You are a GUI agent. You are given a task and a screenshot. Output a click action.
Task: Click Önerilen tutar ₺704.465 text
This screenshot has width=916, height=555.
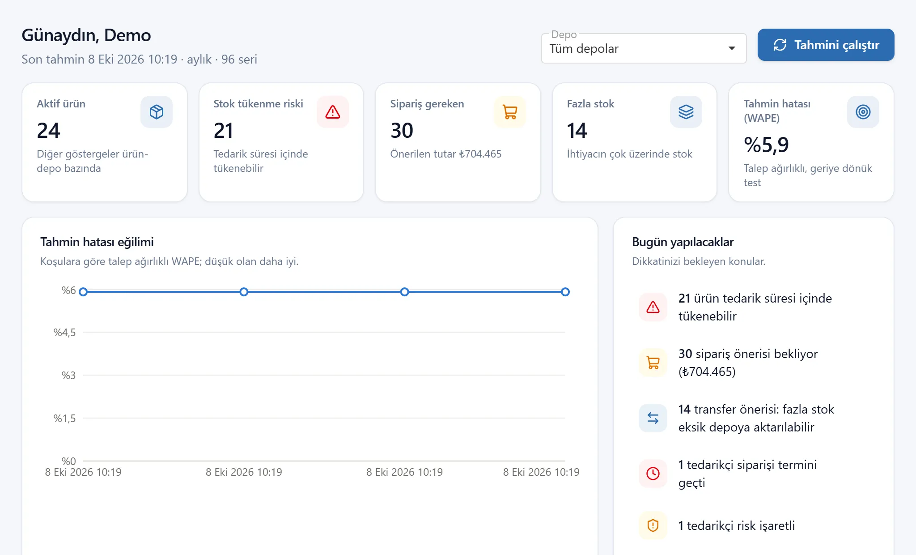(x=445, y=154)
